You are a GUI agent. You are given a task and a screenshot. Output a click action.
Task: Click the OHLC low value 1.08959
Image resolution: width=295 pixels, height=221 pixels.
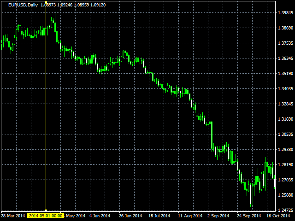point(82,5)
